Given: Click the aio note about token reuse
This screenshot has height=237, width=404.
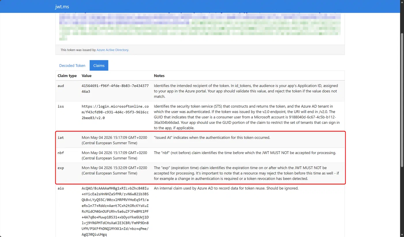Looking at the screenshot, I should point(226,188).
